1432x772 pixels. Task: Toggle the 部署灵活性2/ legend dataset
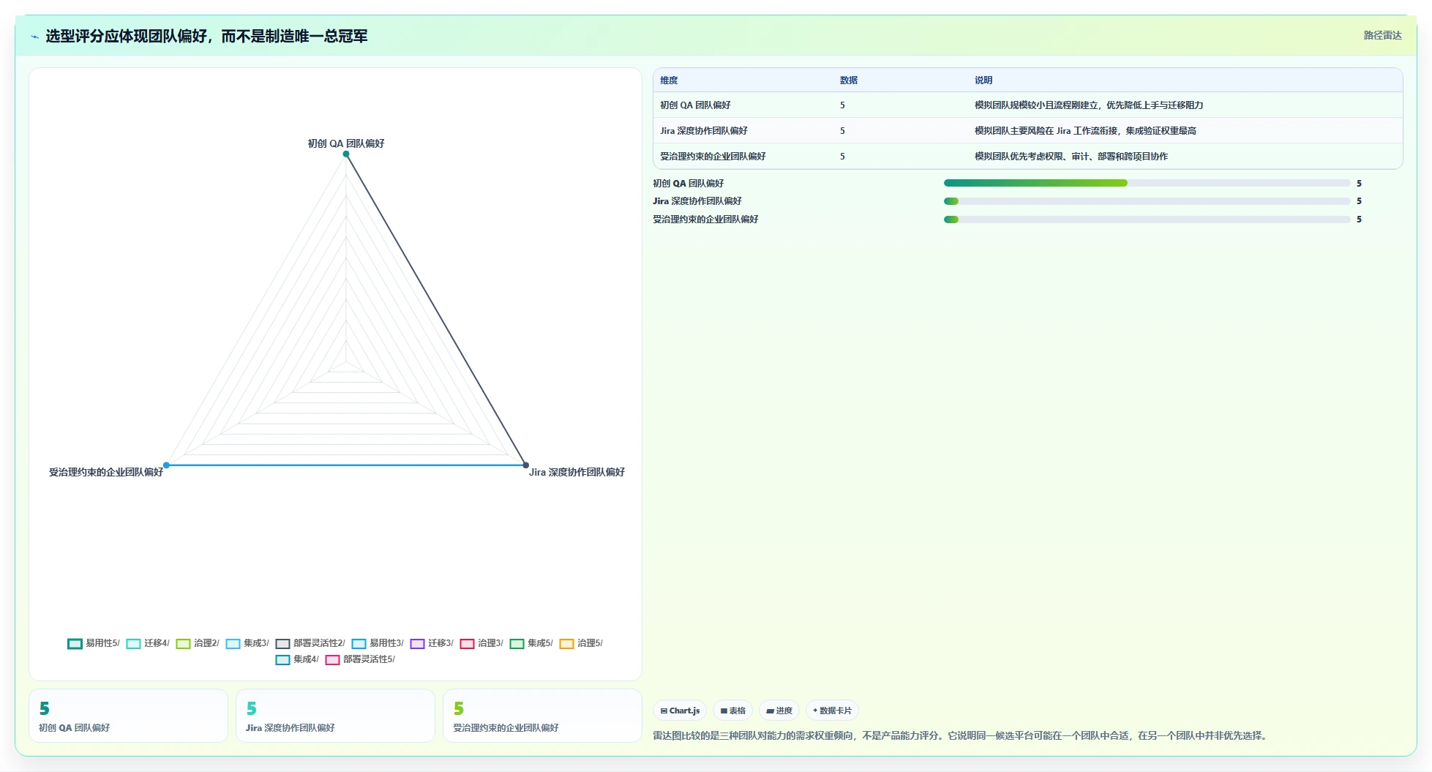(310, 643)
